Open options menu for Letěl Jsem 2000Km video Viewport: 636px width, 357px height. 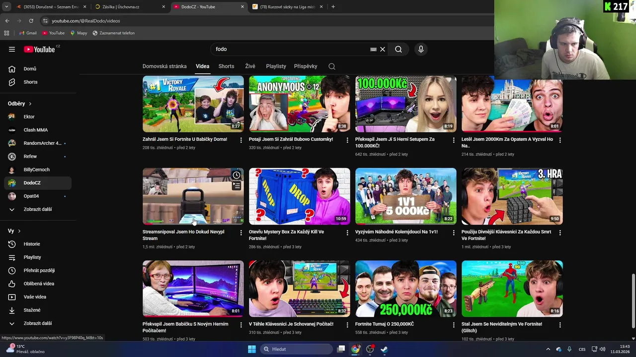560,140
